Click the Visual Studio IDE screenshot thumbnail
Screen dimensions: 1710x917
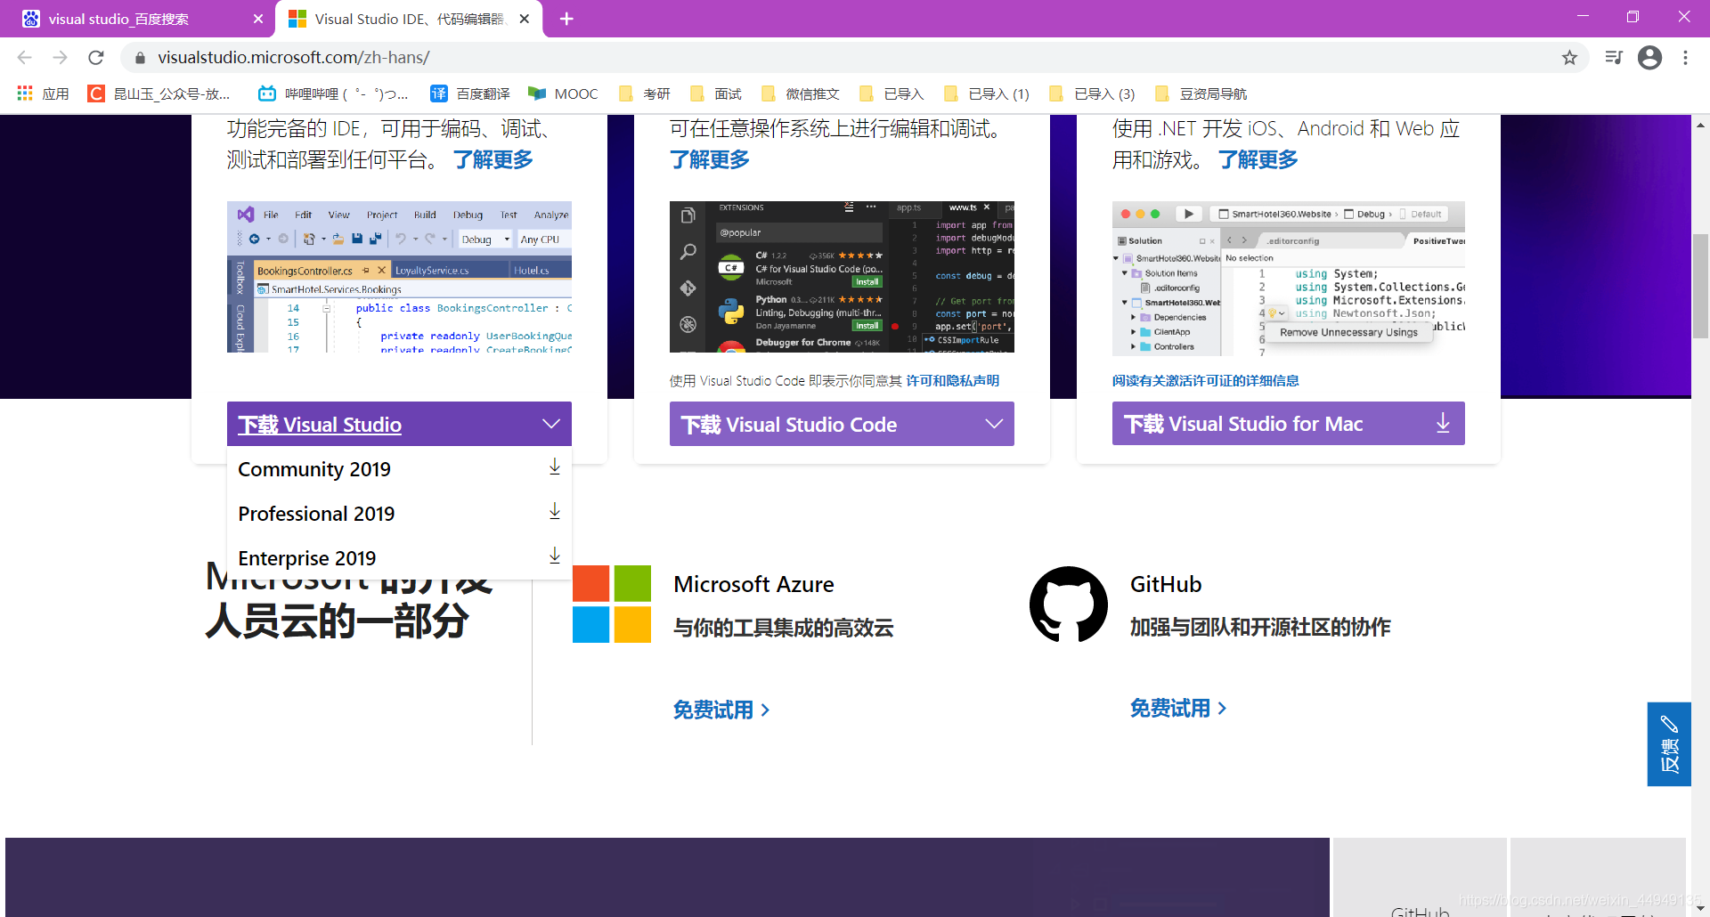[399, 277]
